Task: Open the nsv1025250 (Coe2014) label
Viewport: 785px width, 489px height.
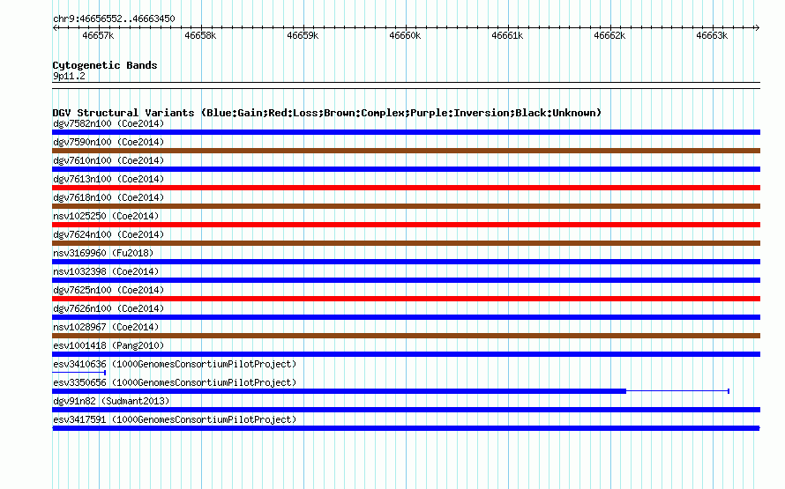Action: click(x=106, y=216)
